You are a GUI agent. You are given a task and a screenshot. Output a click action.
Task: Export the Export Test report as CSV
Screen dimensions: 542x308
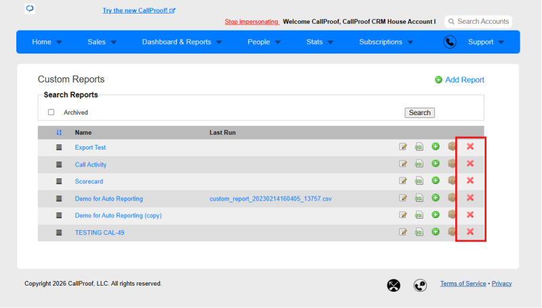pos(419,147)
